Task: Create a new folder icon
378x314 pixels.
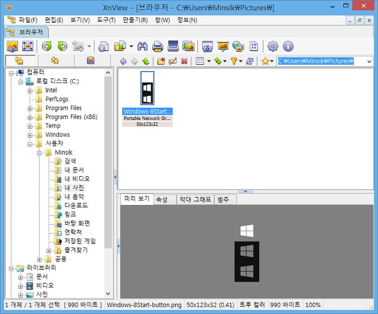Action: [x=161, y=61]
